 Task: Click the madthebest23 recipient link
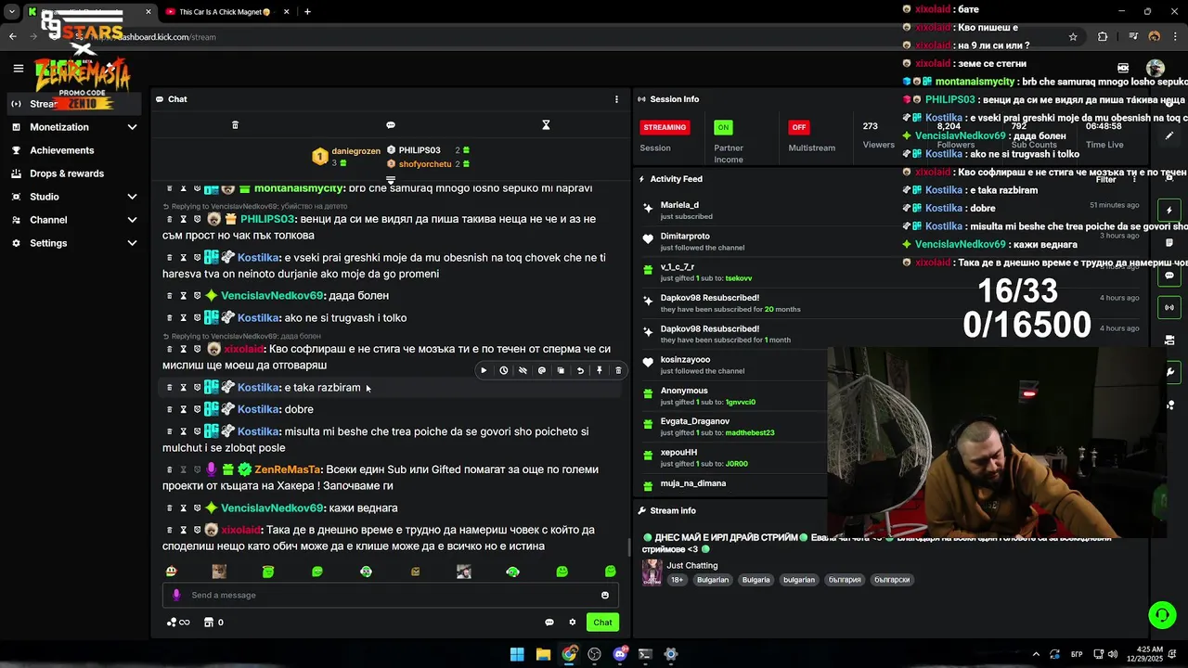coord(750,432)
